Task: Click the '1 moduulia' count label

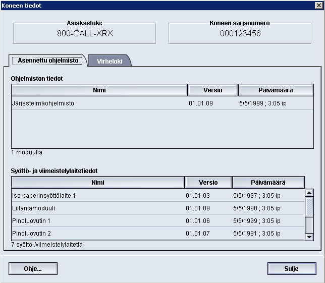Action: [x=27, y=152]
